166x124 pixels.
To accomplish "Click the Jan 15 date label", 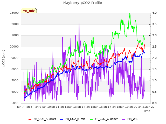I will (90, 107).
